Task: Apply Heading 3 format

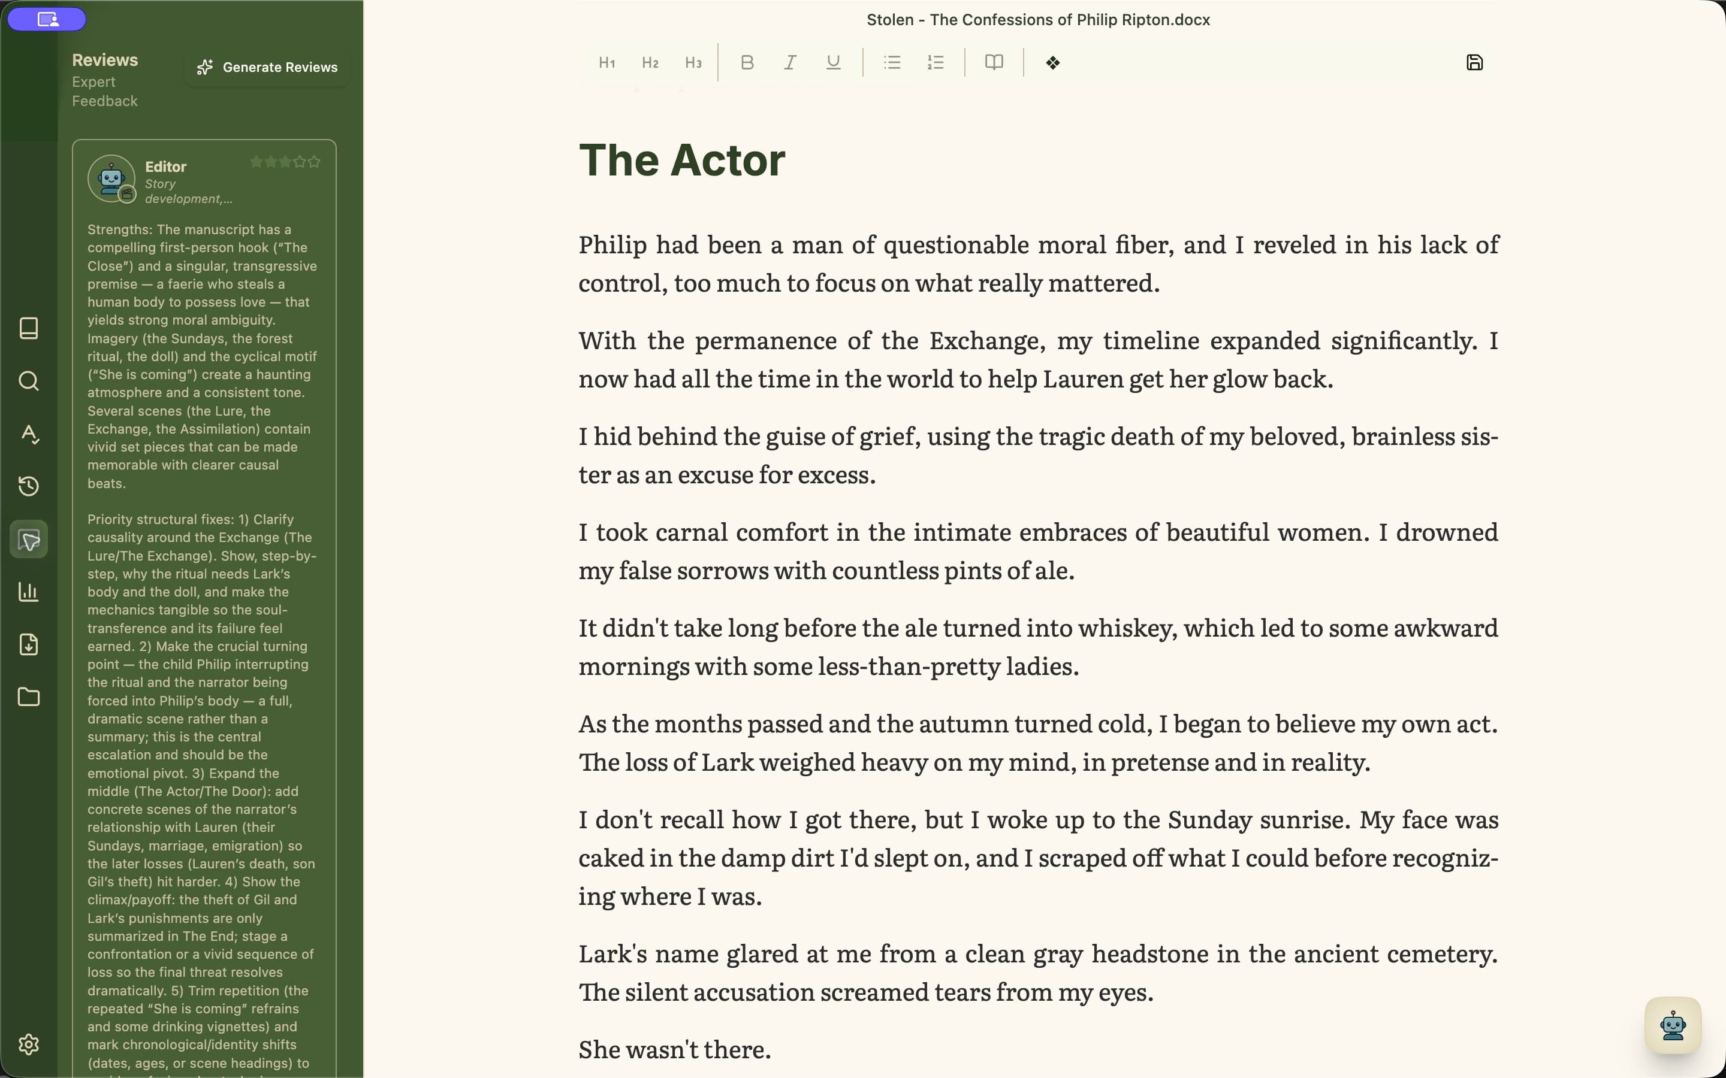Action: coord(693,63)
